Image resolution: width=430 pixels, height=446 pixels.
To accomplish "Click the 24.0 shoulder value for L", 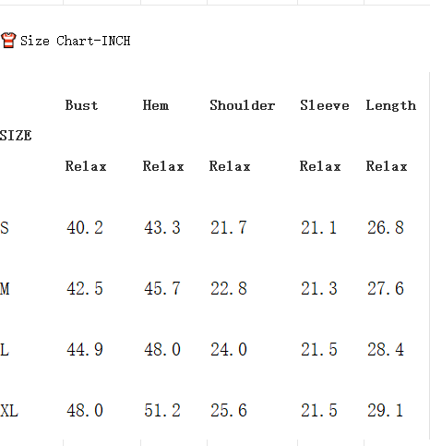I will 229,350.
